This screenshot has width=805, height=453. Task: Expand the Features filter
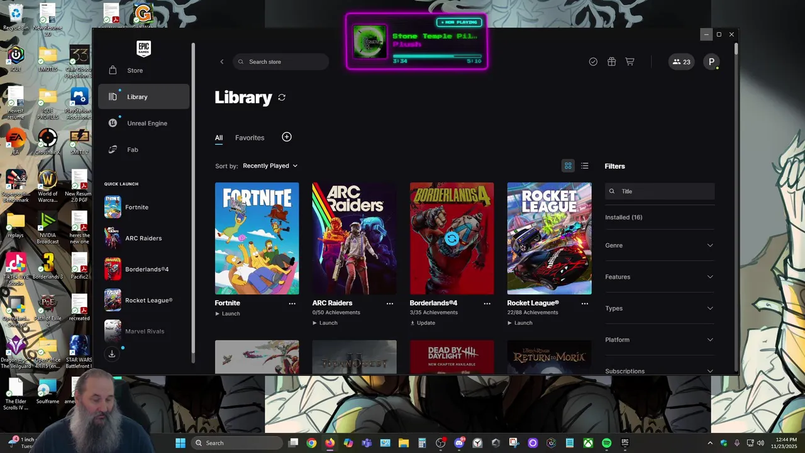[659, 277]
